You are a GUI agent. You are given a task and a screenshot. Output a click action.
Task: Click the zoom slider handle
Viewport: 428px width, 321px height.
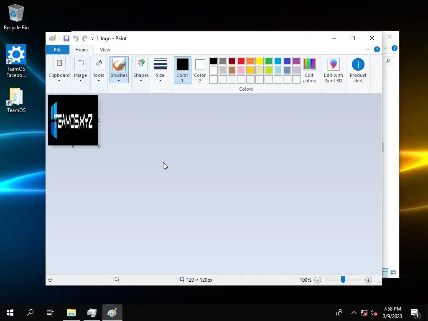pos(343,280)
